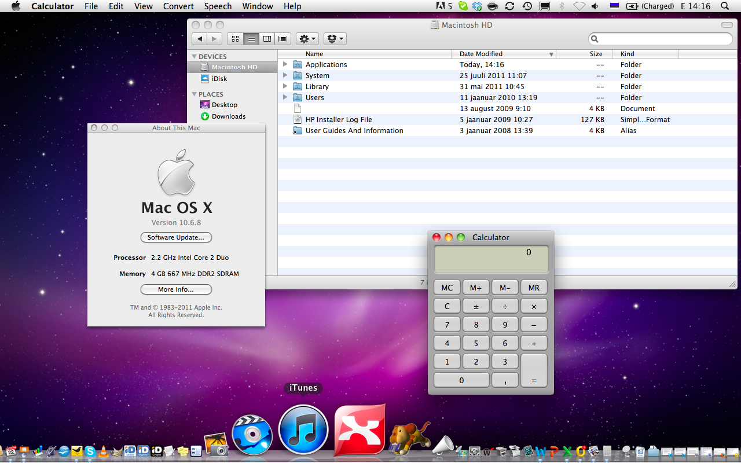Click the calculator divide button
The image size is (741, 463).
coord(505,306)
